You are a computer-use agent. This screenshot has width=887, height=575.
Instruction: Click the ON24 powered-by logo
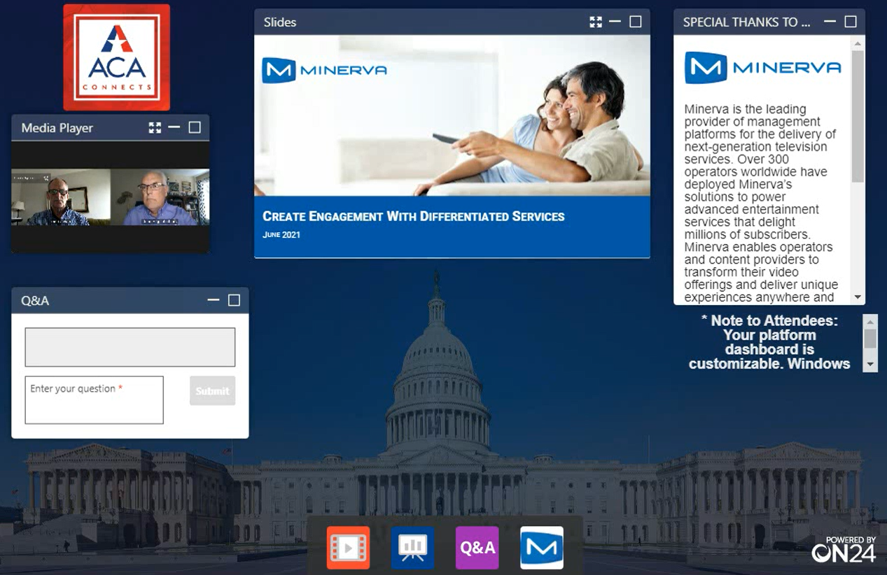[844, 550]
